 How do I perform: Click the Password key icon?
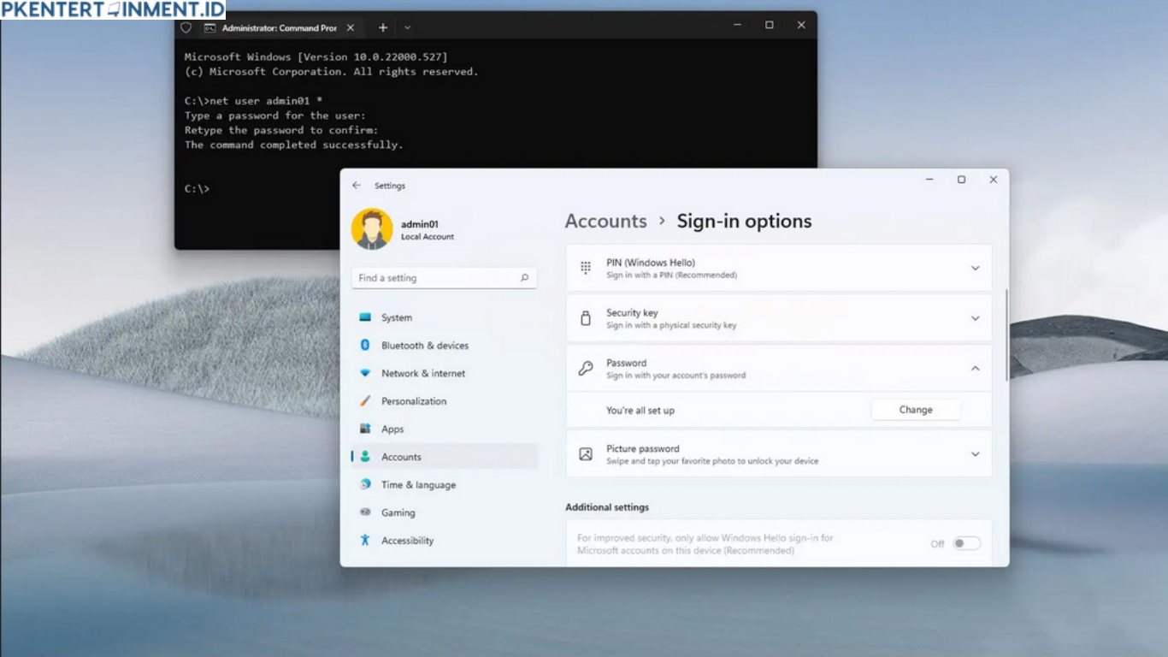pos(586,369)
